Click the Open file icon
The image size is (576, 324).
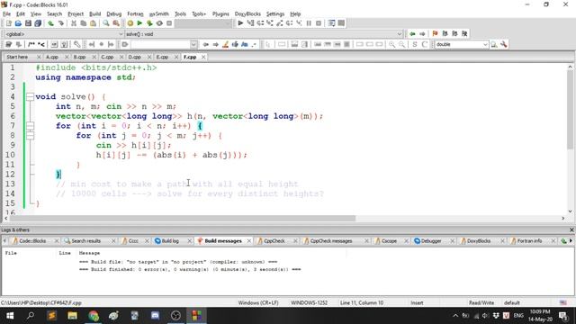[18, 23]
